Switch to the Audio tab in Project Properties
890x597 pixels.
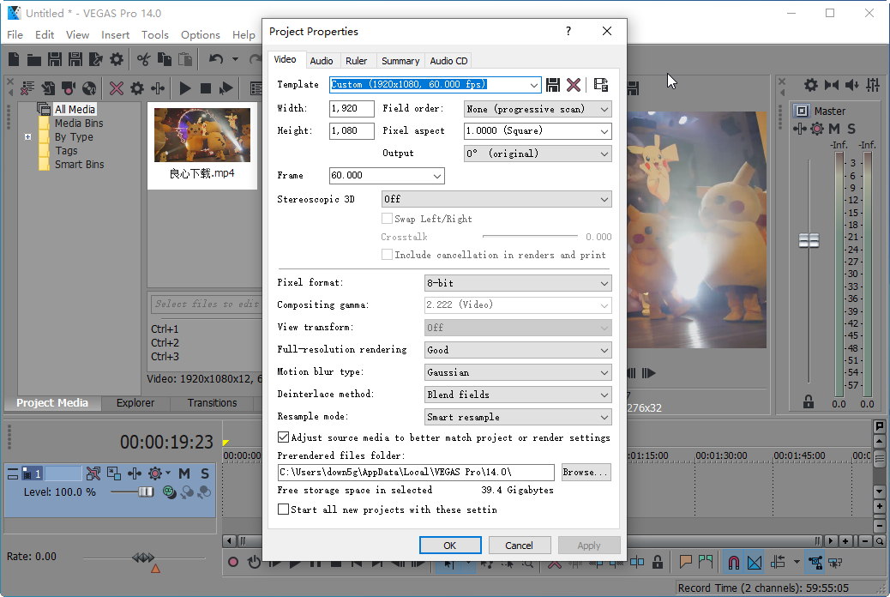(x=322, y=61)
